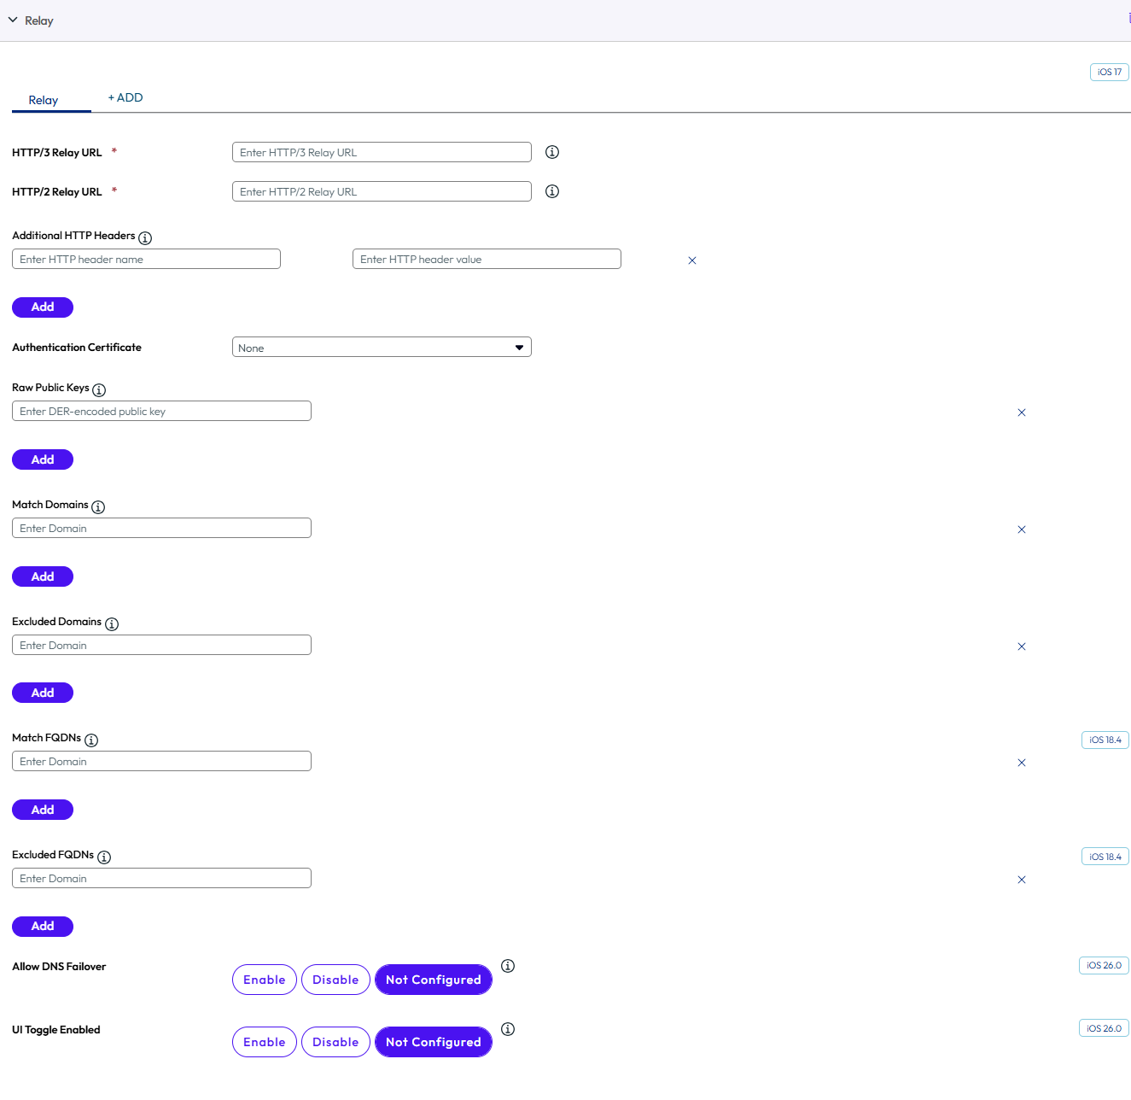Click the Match Domains input field

(x=161, y=528)
